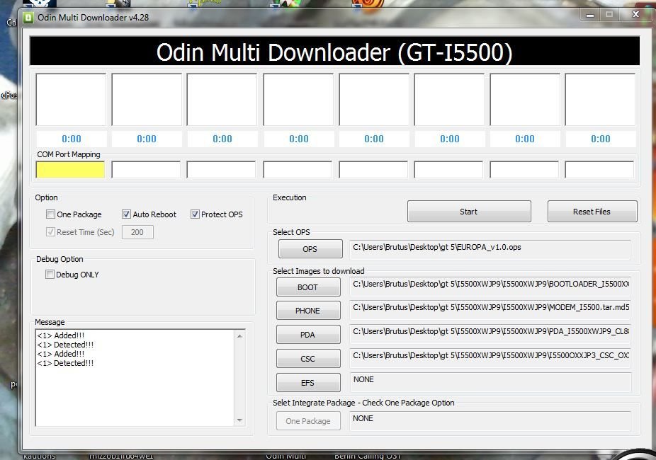This screenshot has width=656, height=460.
Task: Click the "Select Images to download" label
Action: coord(319,271)
